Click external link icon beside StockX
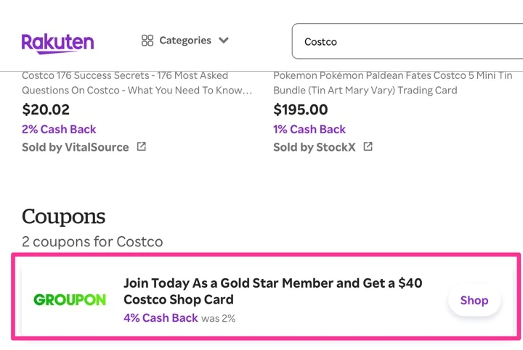The width and height of the screenshot is (523, 350). click(x=368, y=147)
